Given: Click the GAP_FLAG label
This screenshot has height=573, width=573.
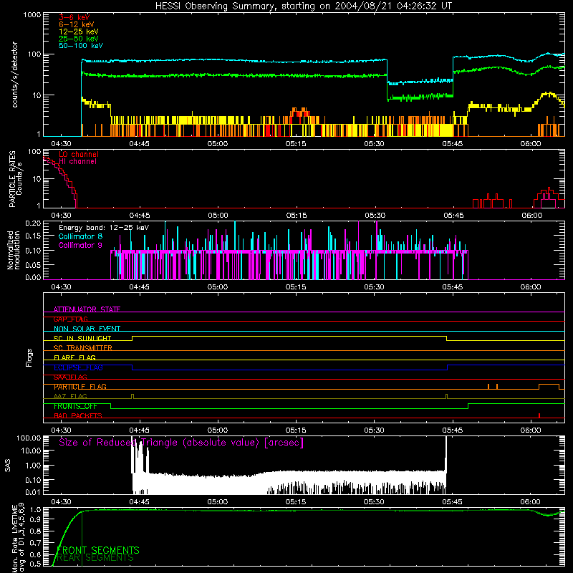Looking at the screenshot, I should [70, 319].
